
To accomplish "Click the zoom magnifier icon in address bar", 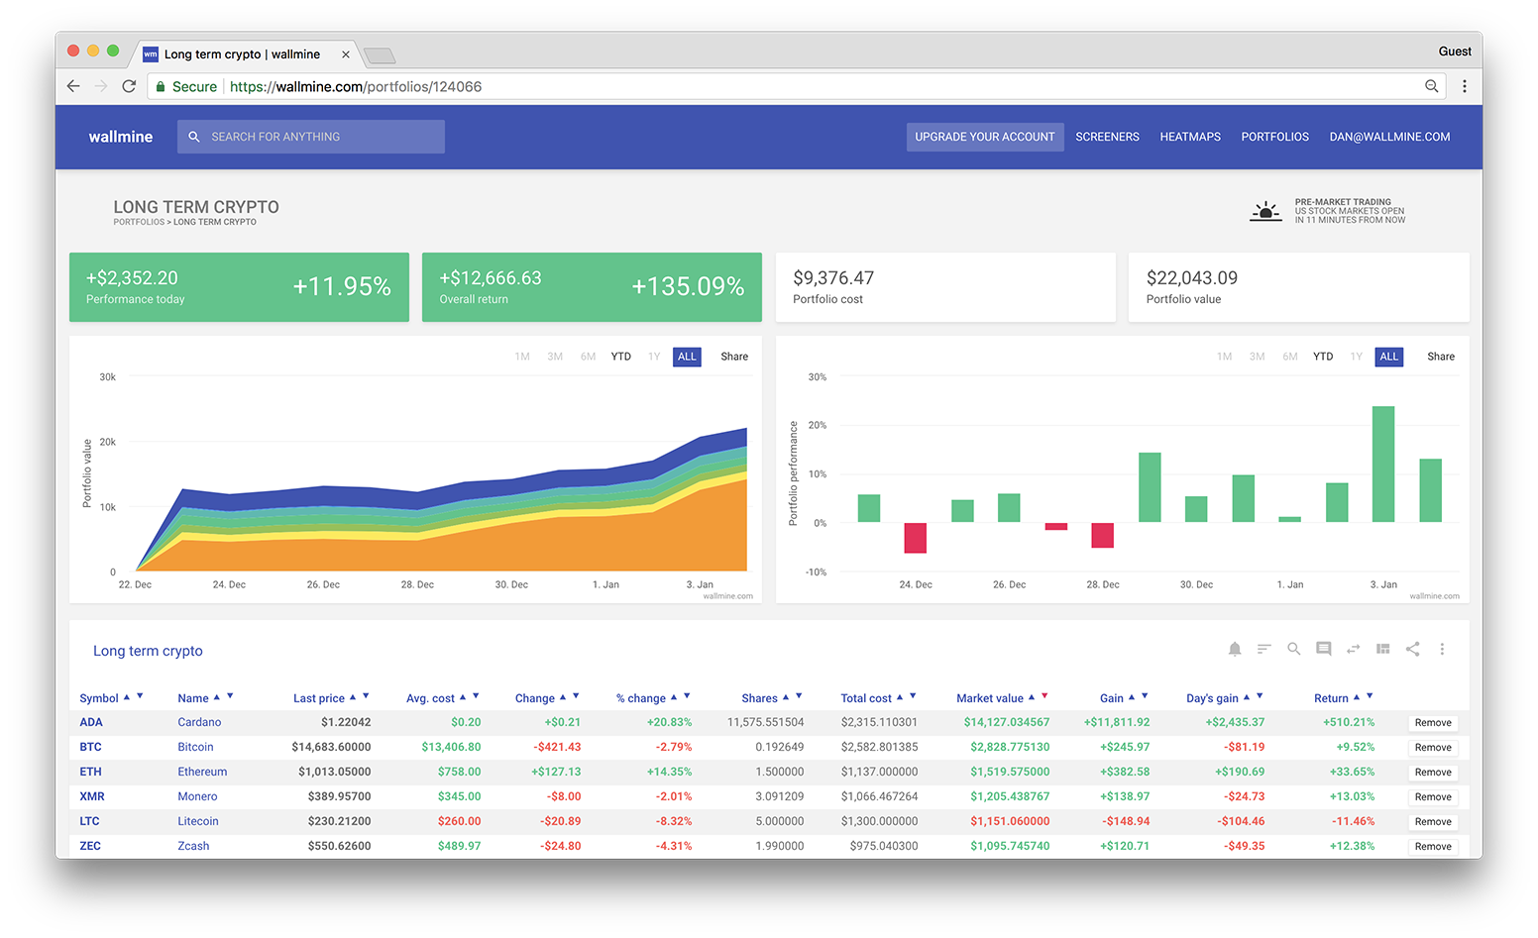I will 1431,86.
